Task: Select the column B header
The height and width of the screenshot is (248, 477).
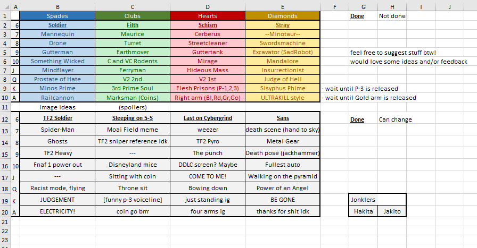Action: [57, 6]
